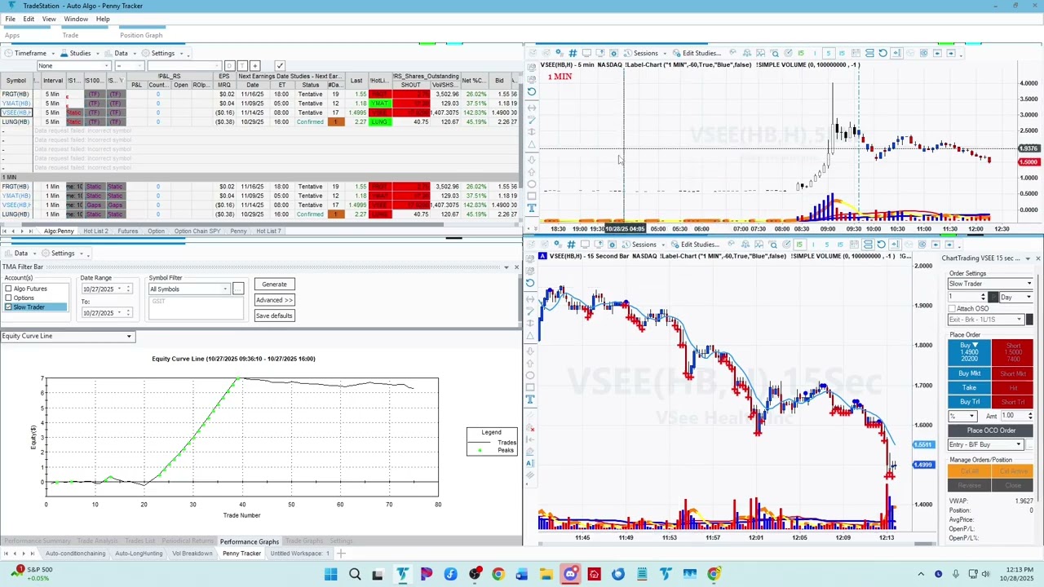Click the Short Mkt button

click(x=1012, y=373)
